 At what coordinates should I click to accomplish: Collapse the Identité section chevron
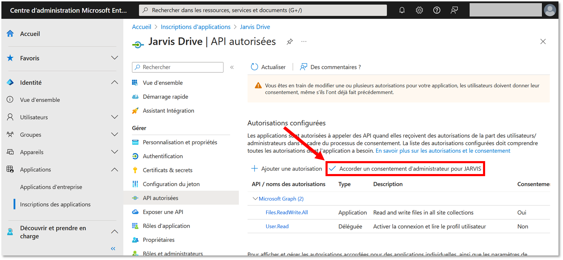114,82
